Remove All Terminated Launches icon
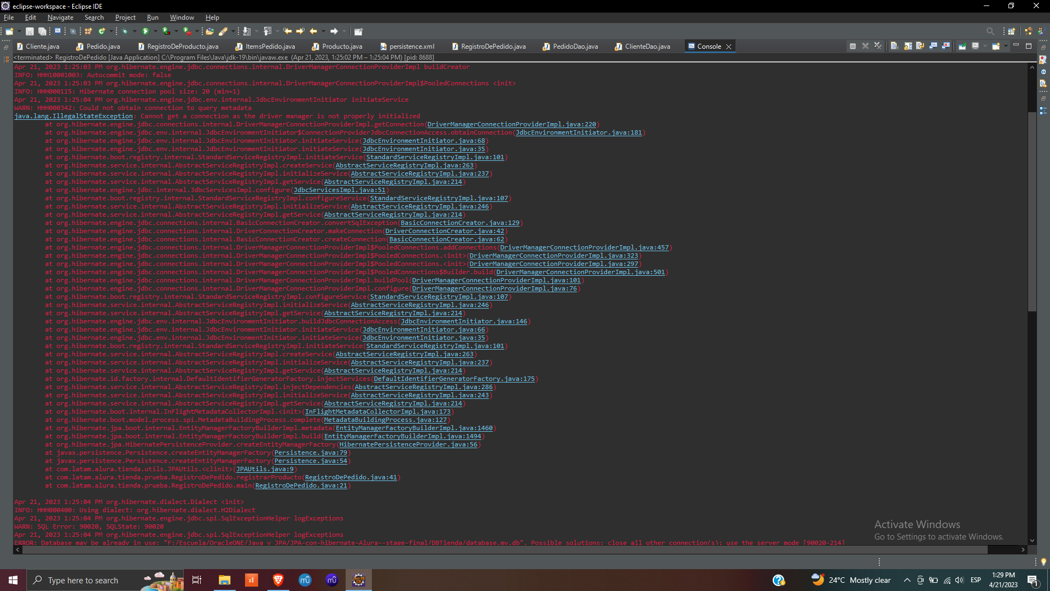 click(878, 46)
